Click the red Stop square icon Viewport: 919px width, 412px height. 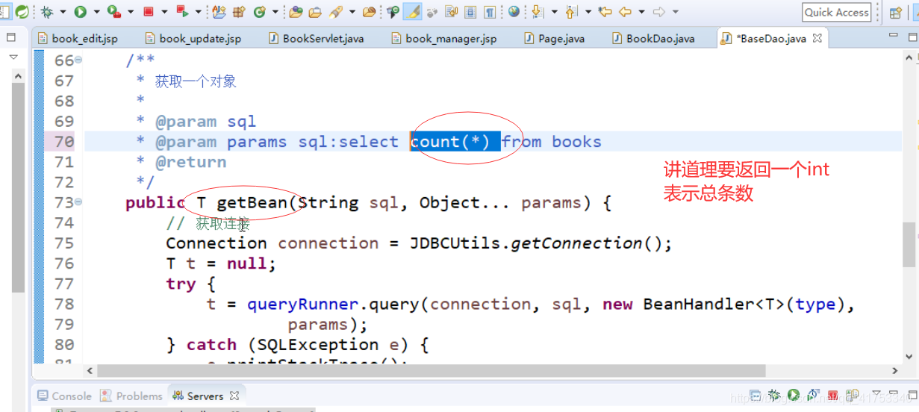pos(149,12)
